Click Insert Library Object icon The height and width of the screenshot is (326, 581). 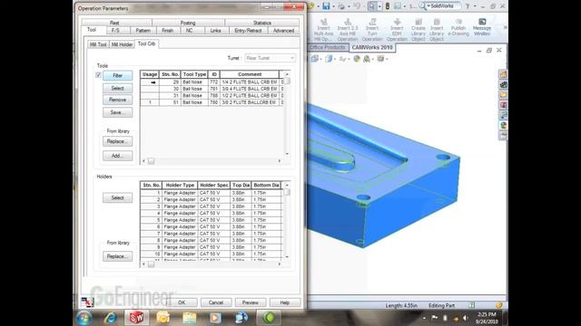(437, 22)
